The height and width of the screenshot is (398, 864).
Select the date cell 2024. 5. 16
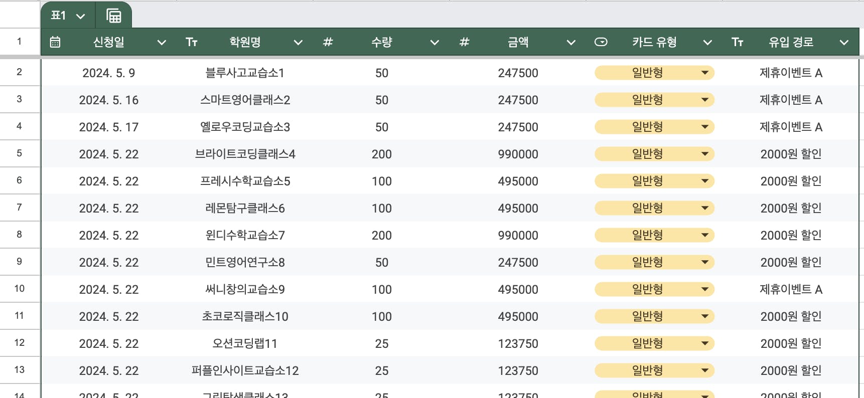coord(109,100)
